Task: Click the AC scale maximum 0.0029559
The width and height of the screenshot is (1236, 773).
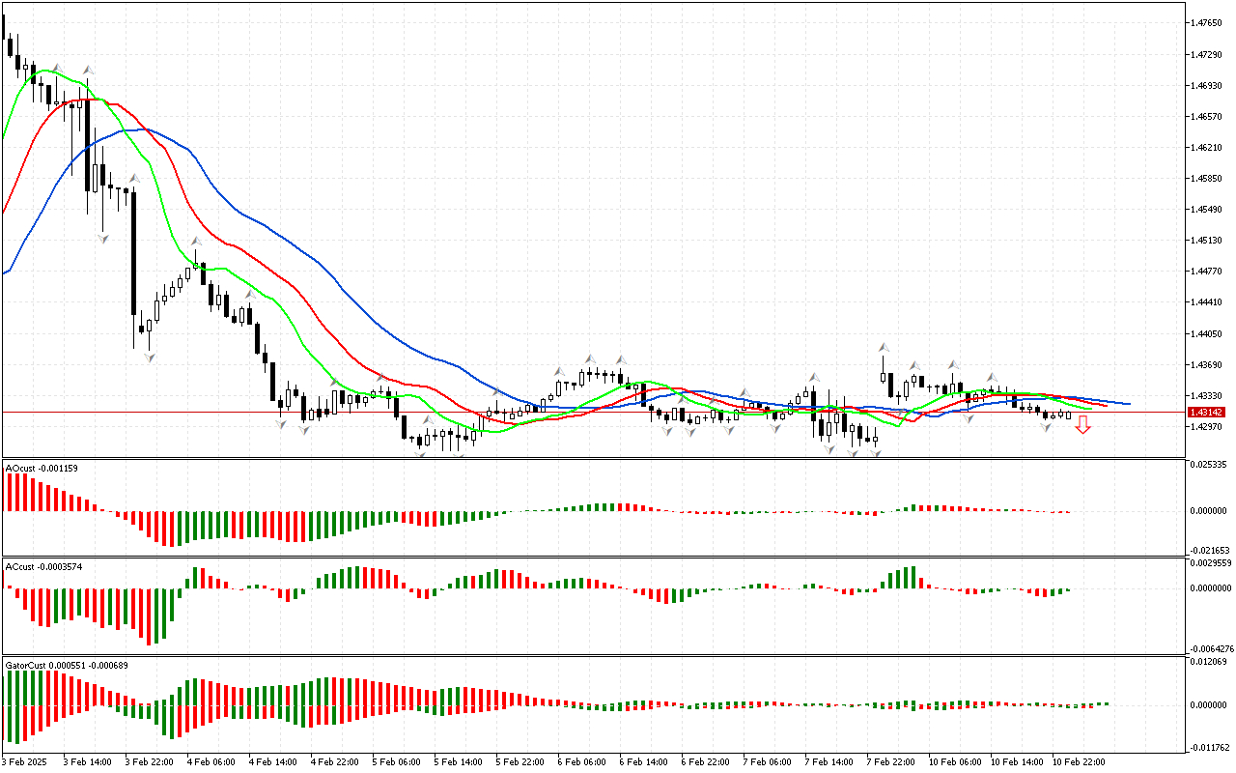Action: point(1210,562)
